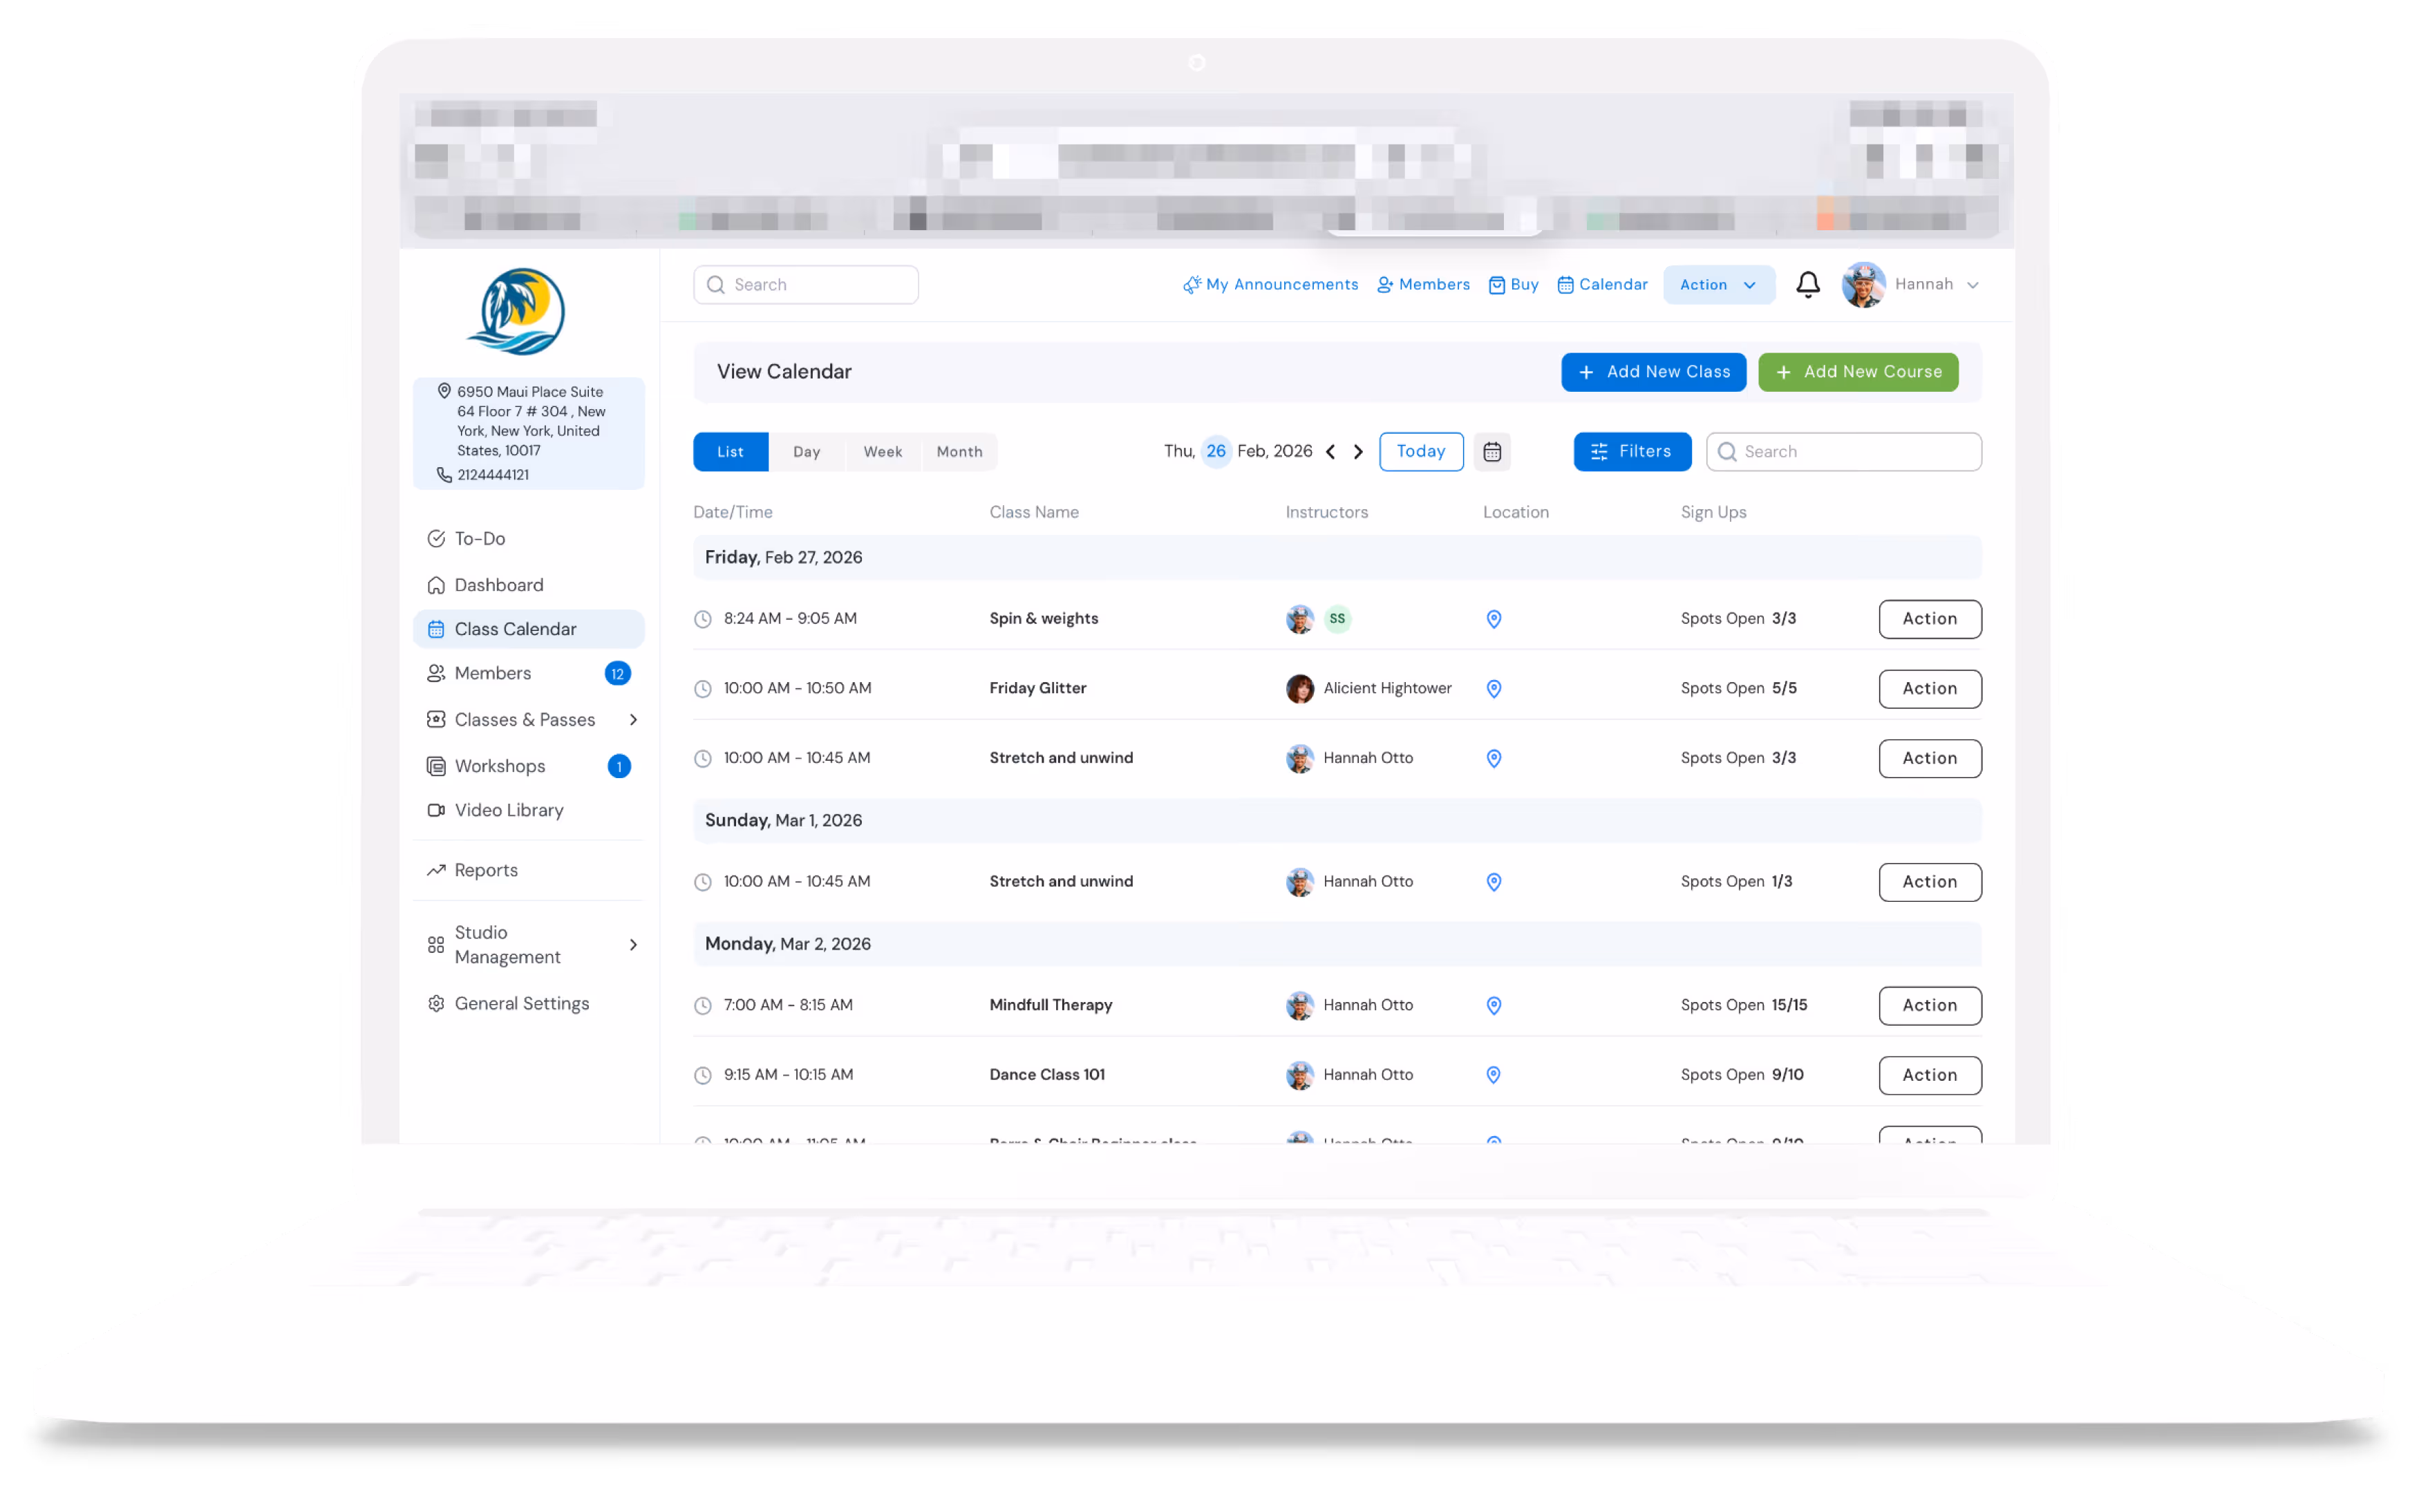Click the phone icon beside 2124444121
This screenshot has height=1512, width=2419.
click(444, 475)
